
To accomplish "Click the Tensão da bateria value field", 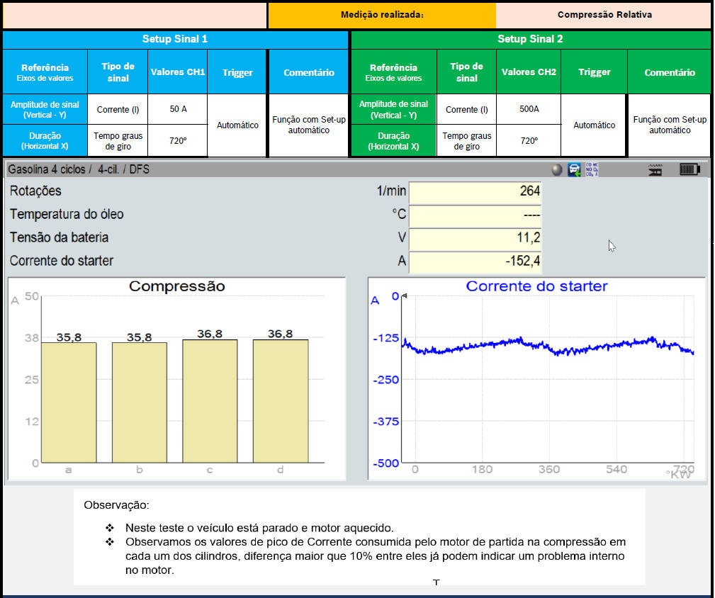I will pyautogui.click(x=476, y=238).
